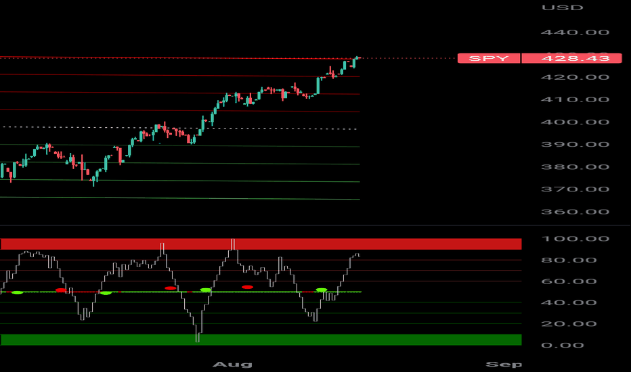Select the 390.00 price axis label

click(x=575, y=144)
